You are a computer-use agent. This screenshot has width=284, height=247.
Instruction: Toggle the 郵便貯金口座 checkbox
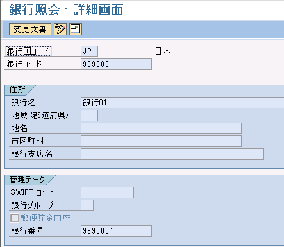(x=15, y=218)
